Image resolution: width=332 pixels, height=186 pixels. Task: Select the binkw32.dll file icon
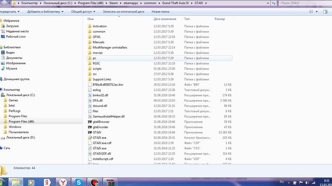point(90,95)
